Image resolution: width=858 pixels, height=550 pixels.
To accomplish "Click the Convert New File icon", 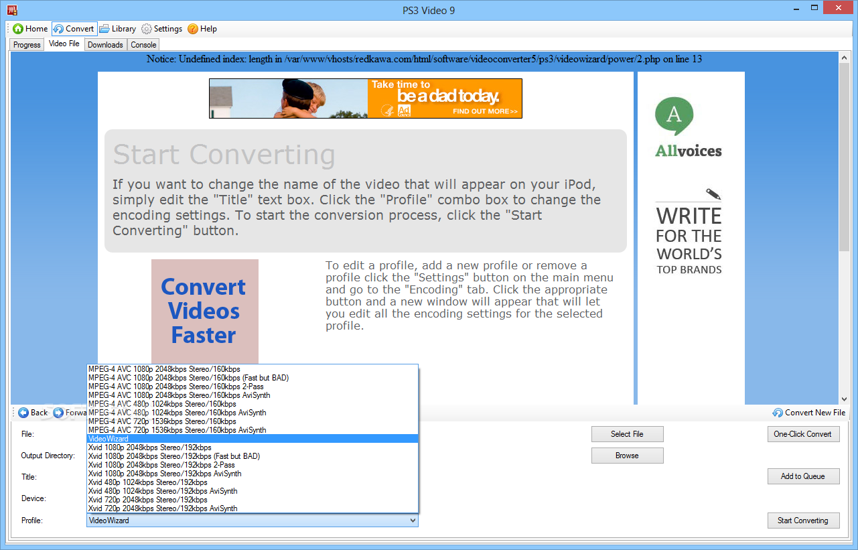I will 778,413.
